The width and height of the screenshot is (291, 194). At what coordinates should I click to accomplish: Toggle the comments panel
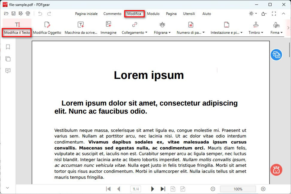[8, 71]
